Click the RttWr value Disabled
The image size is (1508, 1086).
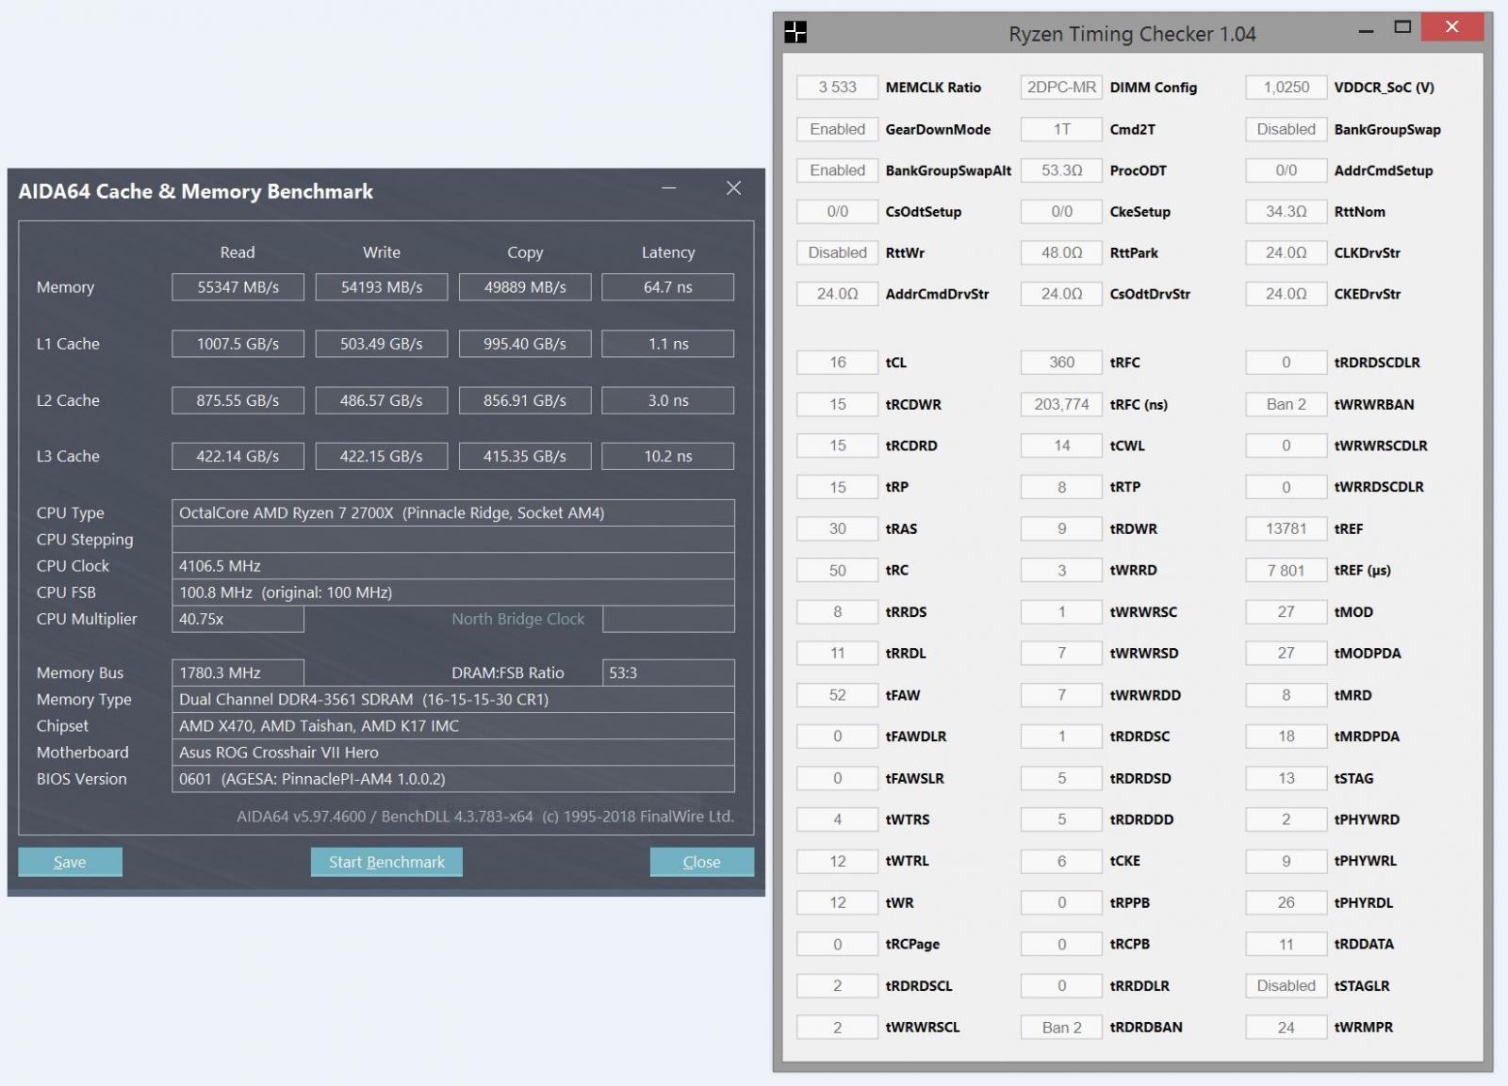(x=837, y=252)
